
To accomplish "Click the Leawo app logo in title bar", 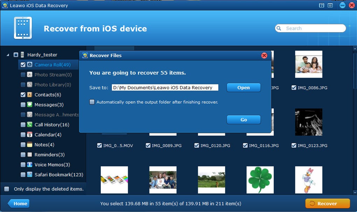I will [x=5, y=5].
